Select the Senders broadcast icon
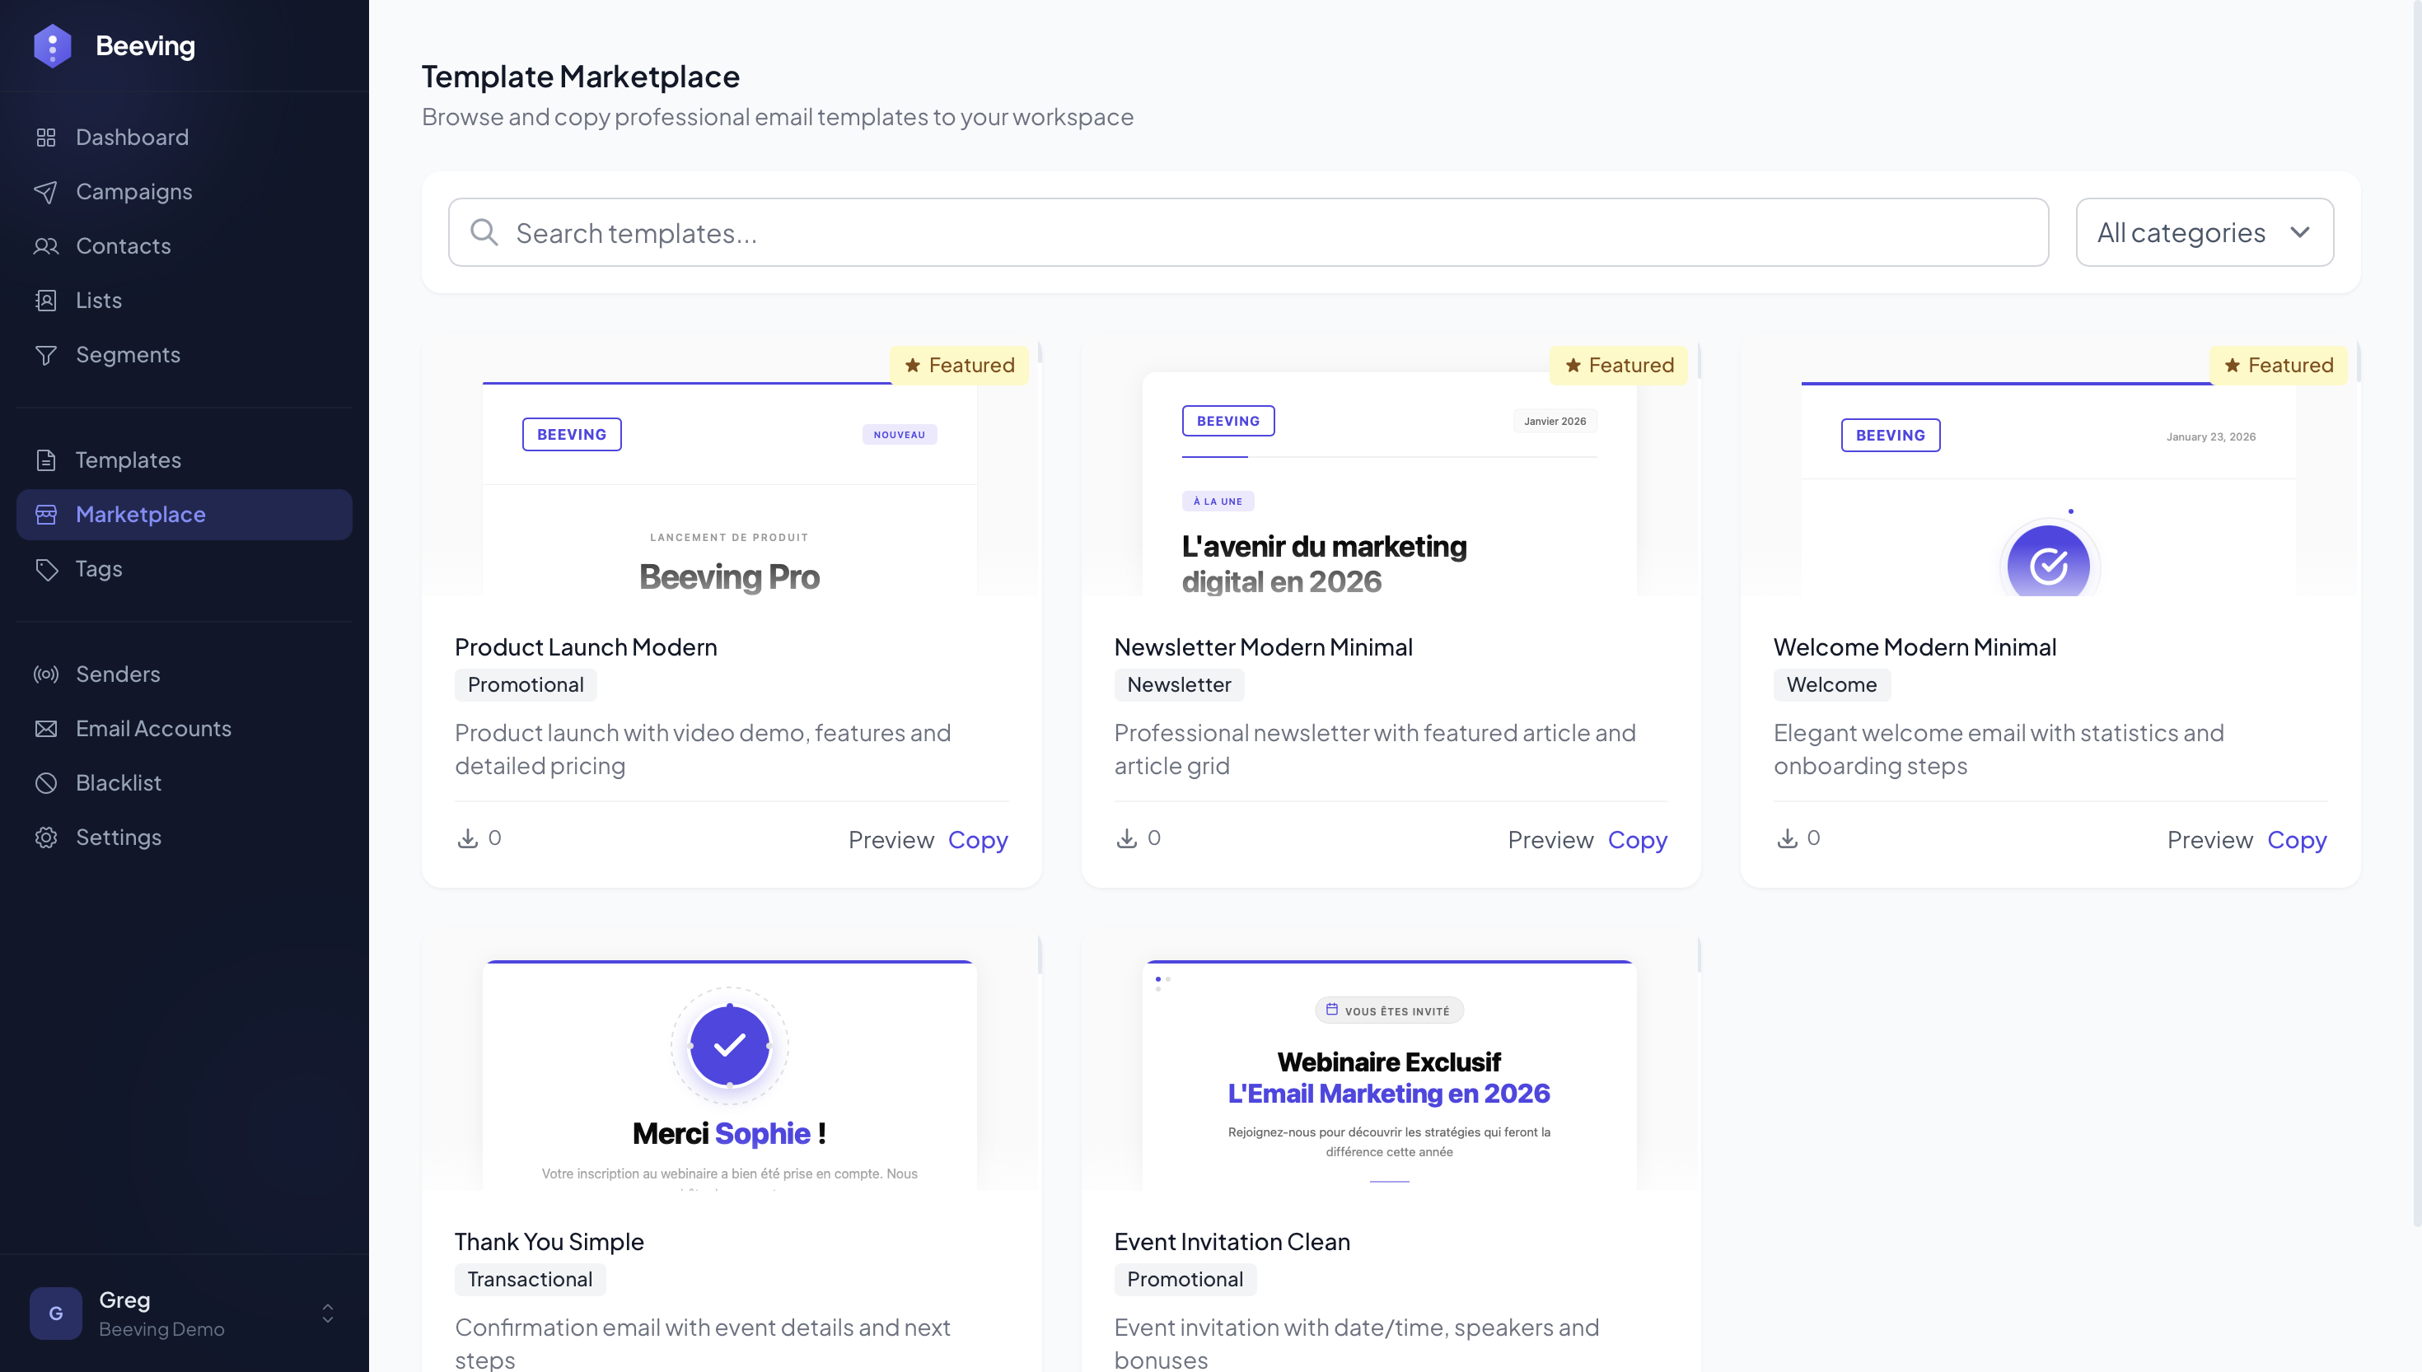This screenshot has height=1372, width=2422. (46, 674)
